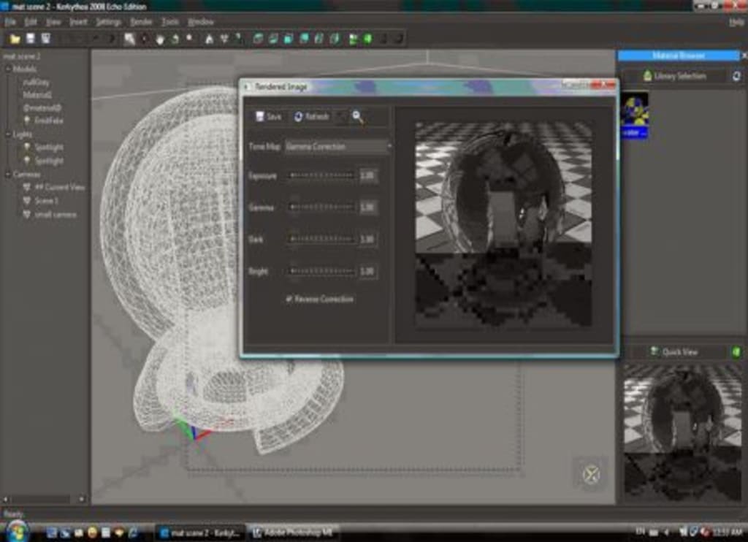The height and width of the screenshot is (542, 748).
Task: Activate the hand Pan tool in the toolbar
Action: click(160, 39)
